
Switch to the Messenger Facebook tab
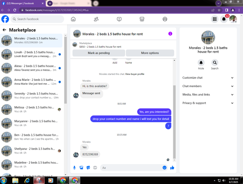(x=23, y=3)
